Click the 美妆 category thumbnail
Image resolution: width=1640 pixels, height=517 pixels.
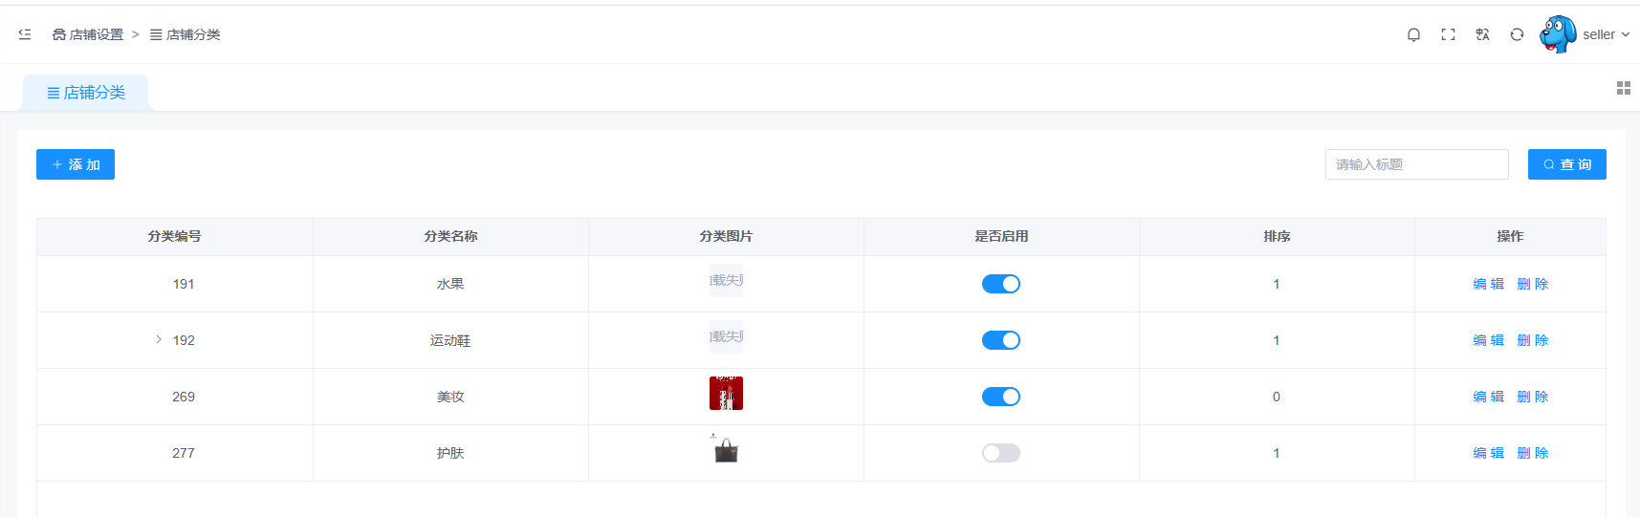click(726, 393)
